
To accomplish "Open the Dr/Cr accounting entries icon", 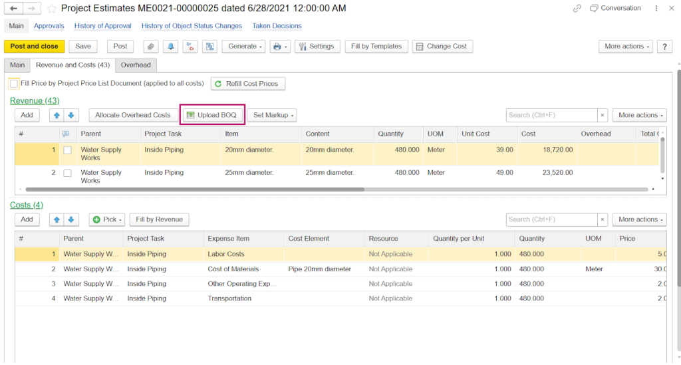I will click(190, 47).
